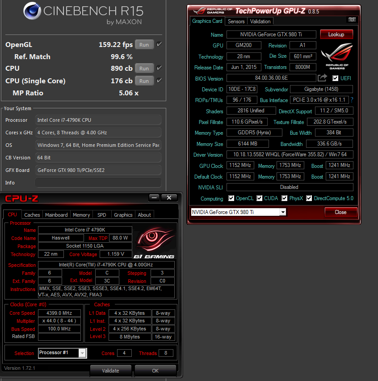Run the CPU Single Core benchmark
The width and height of the screenshot is (378, 381).
click(x=144, y=81)
